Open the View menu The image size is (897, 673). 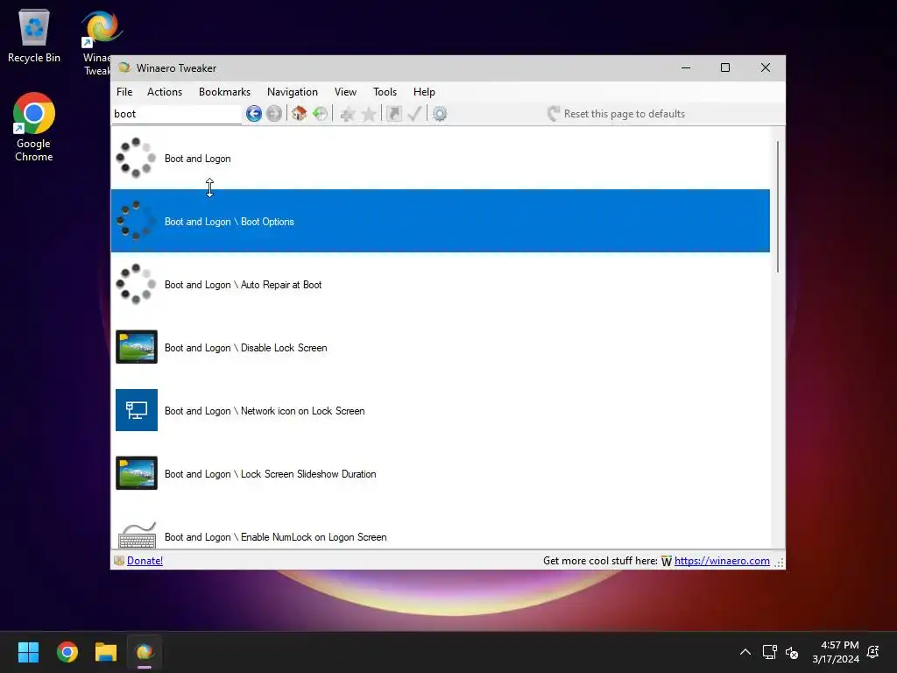(x=345, y=92)
